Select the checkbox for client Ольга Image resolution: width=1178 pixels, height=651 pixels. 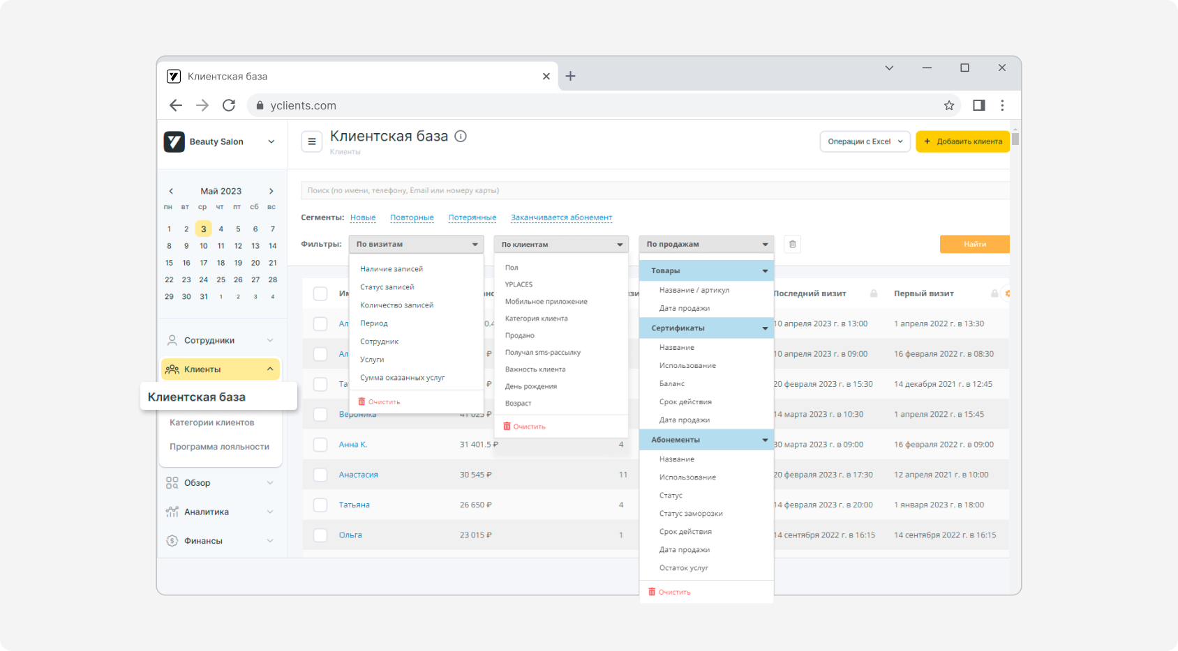click(320, 535)
